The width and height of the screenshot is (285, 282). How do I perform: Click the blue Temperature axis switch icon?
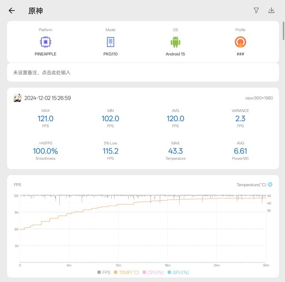pos(270,184)
